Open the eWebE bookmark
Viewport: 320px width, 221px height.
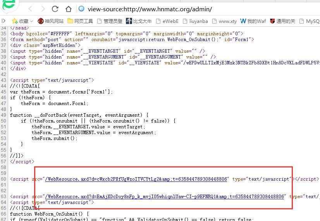tap(167, 21)
